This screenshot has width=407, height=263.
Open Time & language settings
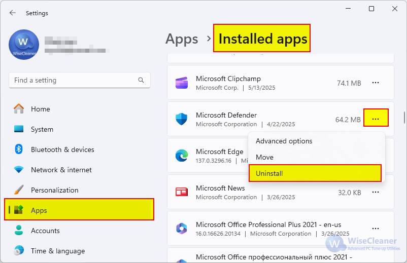click(79, 250)
